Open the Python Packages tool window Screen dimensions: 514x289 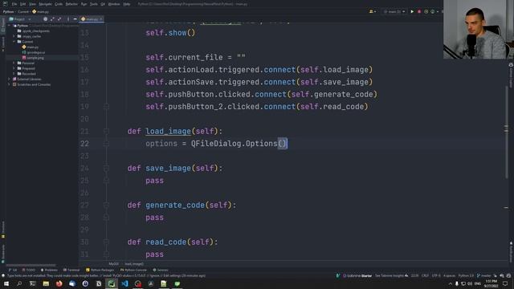(100, 270)
